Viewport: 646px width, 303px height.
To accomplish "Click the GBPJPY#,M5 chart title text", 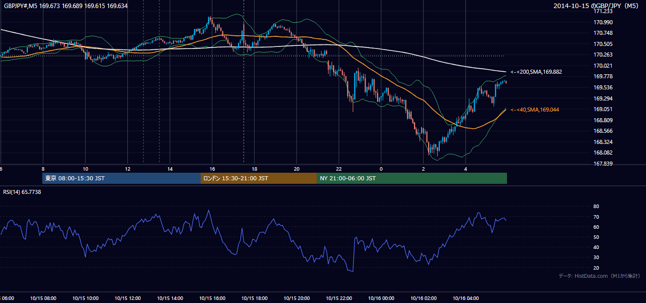I will [x=66, y=6].
